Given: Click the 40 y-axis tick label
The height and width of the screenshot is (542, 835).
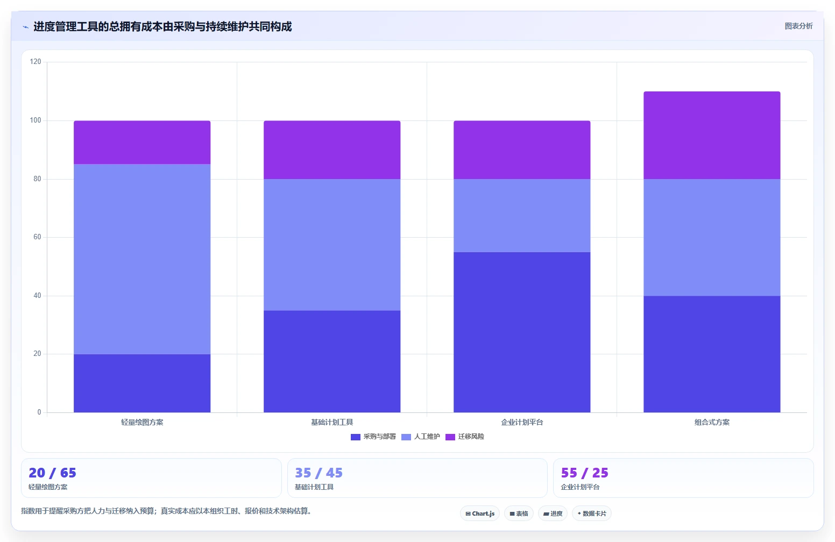Looking at the screenshot, I should tap(37, 296).
